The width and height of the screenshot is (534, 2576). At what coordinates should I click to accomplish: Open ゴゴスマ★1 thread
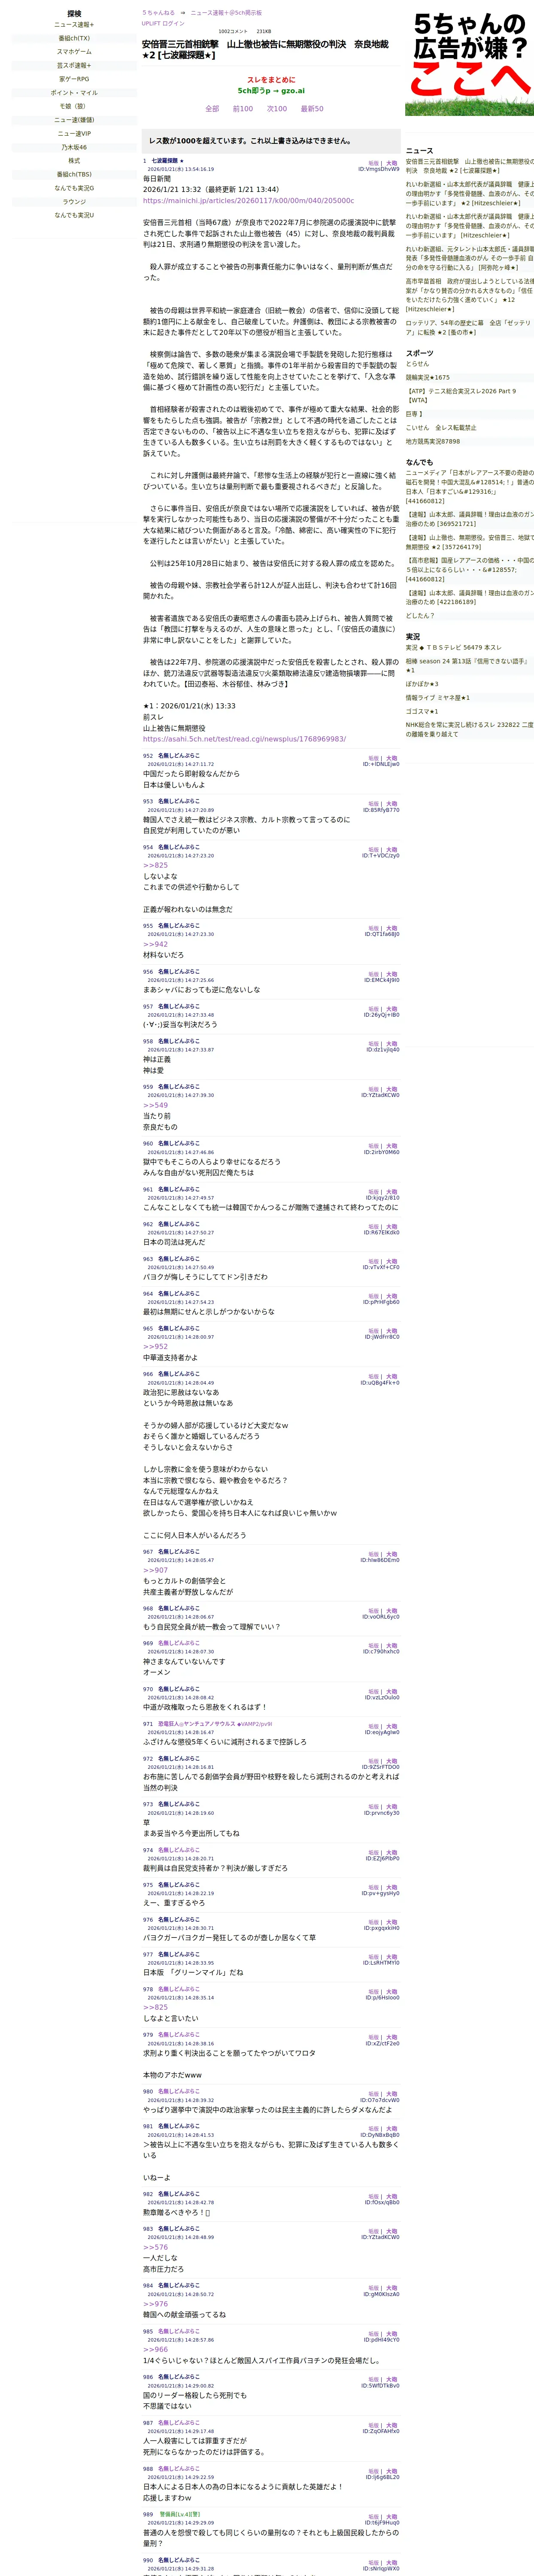pyautogui.click(x=422, y=712)
